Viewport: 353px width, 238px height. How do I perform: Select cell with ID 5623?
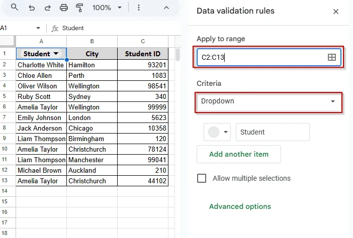(x=143, y=118)
